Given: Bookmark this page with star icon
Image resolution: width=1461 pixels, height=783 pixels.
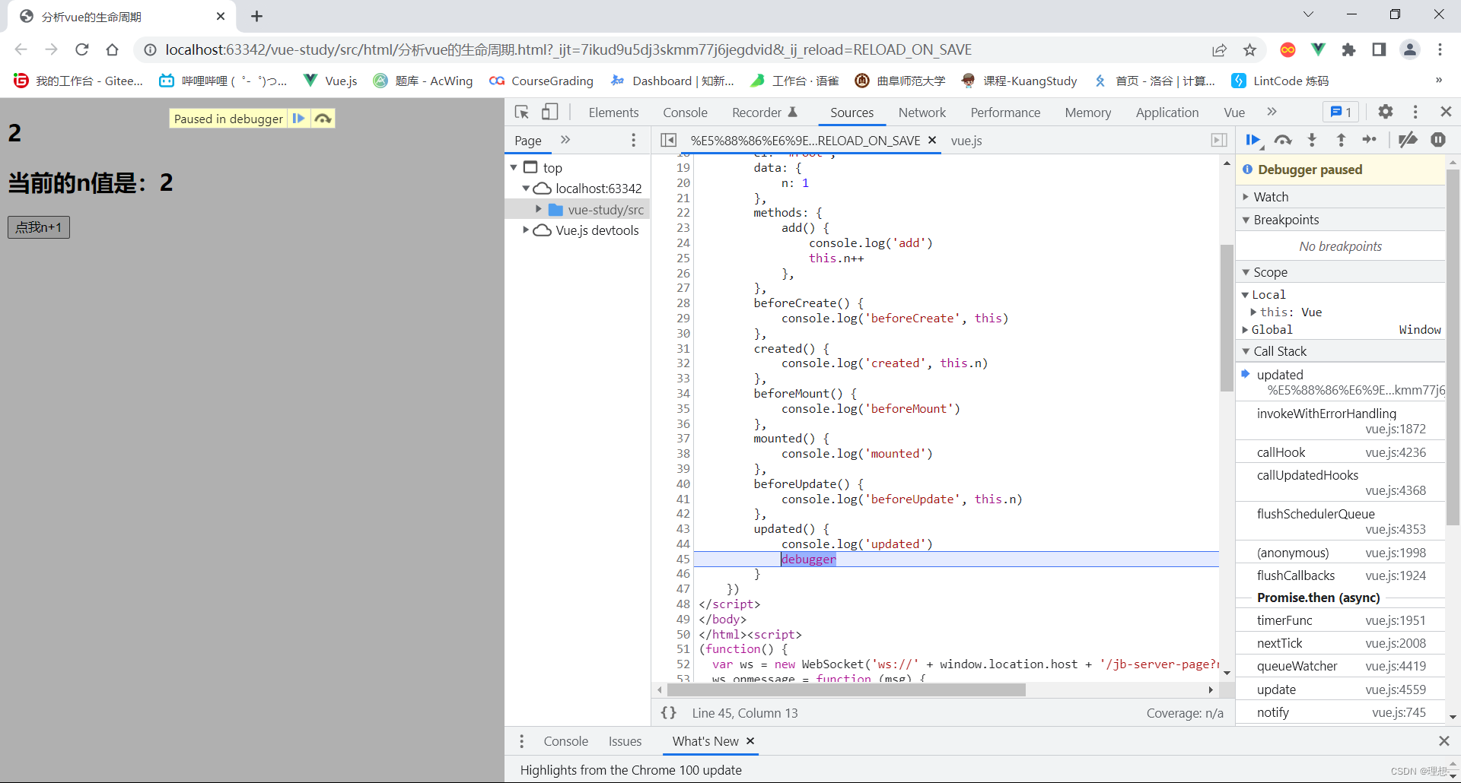Looking at the screenshot, I should (x=1249, y=49).
